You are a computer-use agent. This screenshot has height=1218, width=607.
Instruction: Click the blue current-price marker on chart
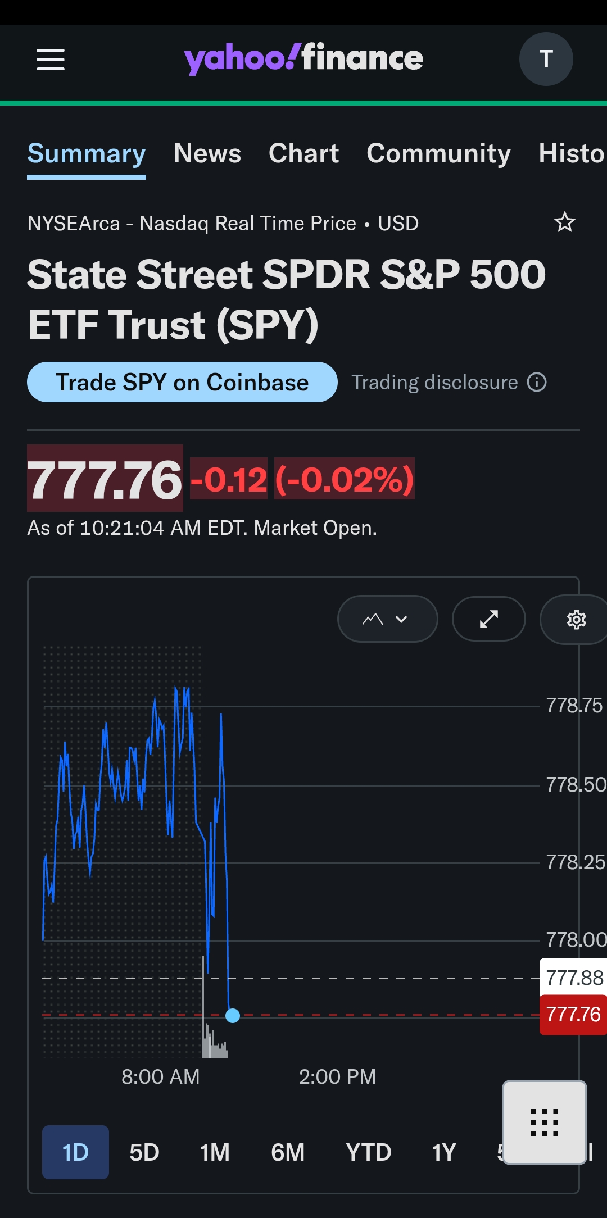[x=232, y=1016]
